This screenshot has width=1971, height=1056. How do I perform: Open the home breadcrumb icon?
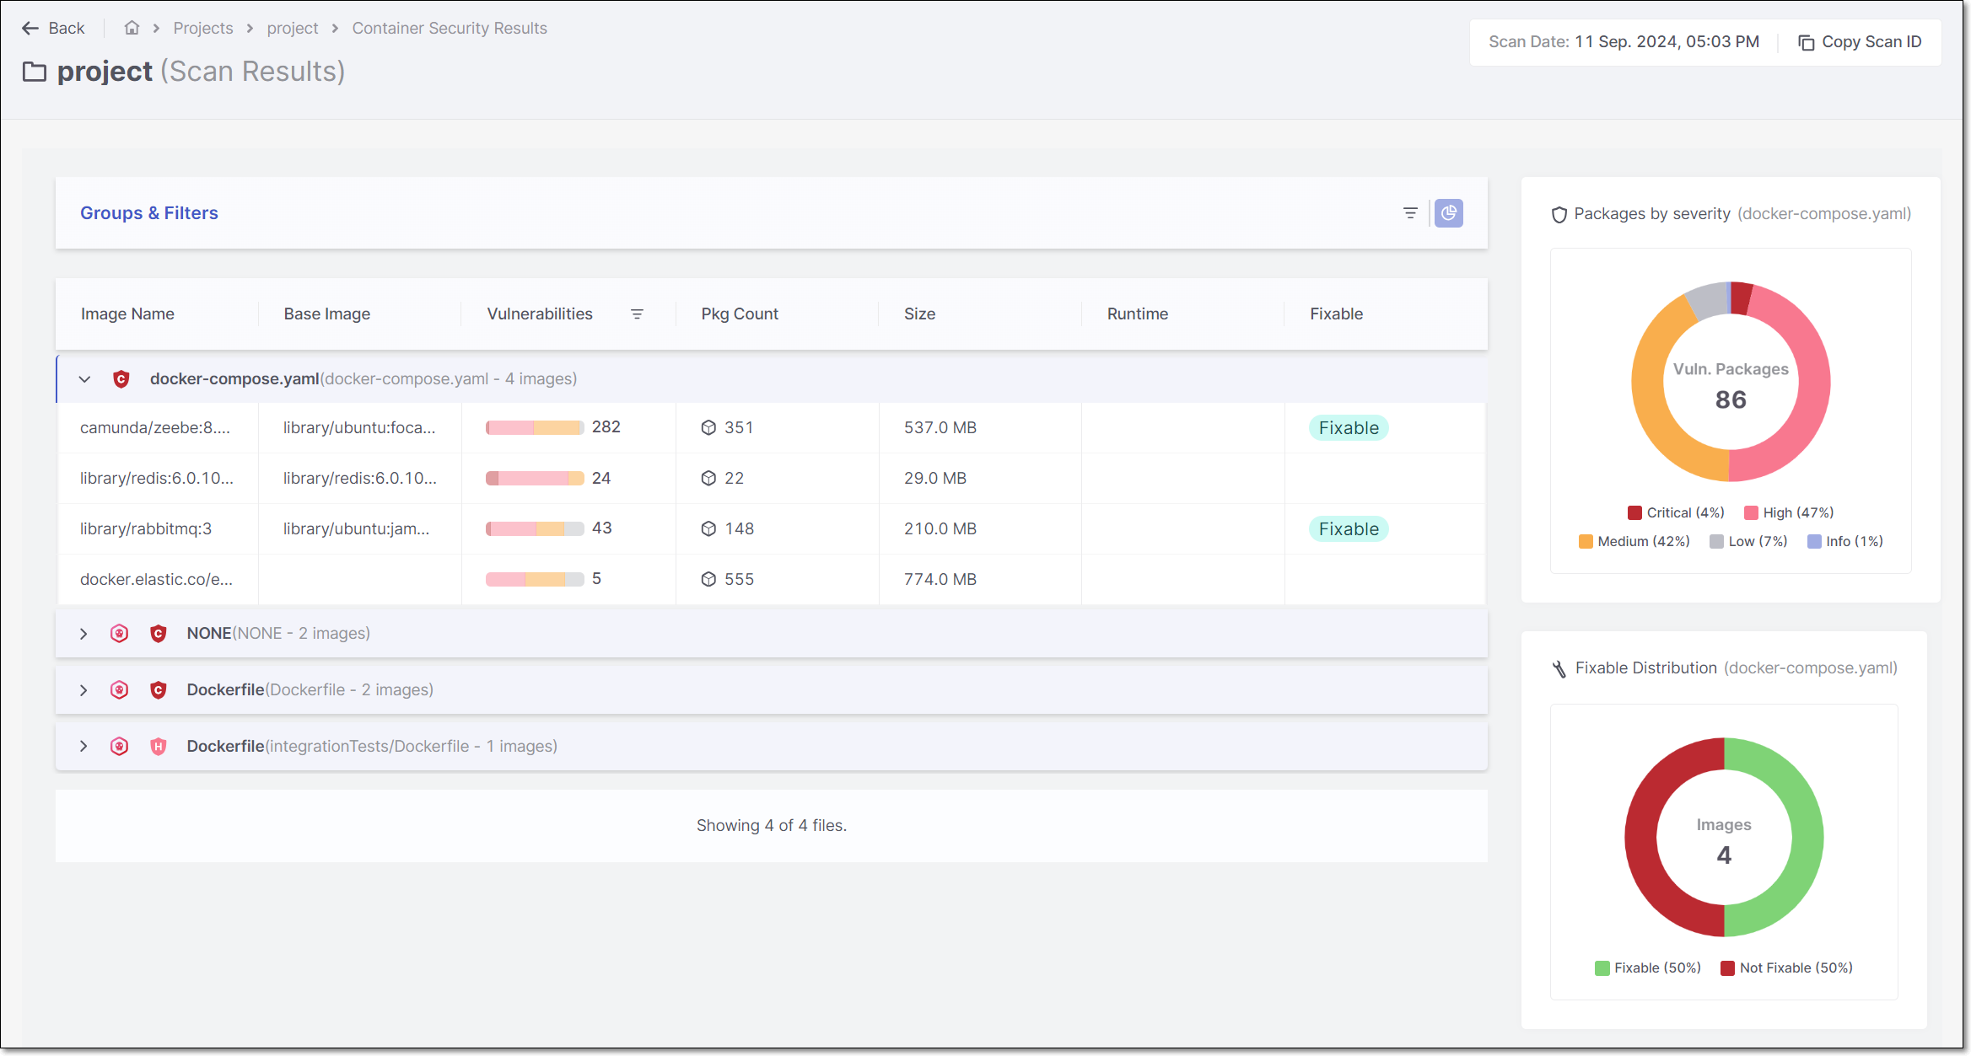pos(132,28)
